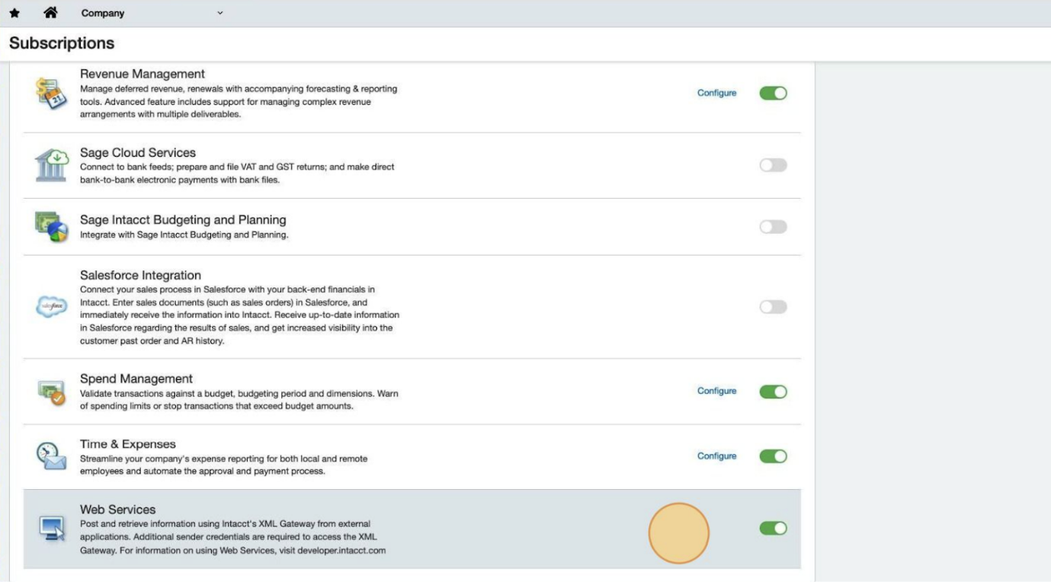Enable the Sage Cloud Services toggle

point(773,165)
